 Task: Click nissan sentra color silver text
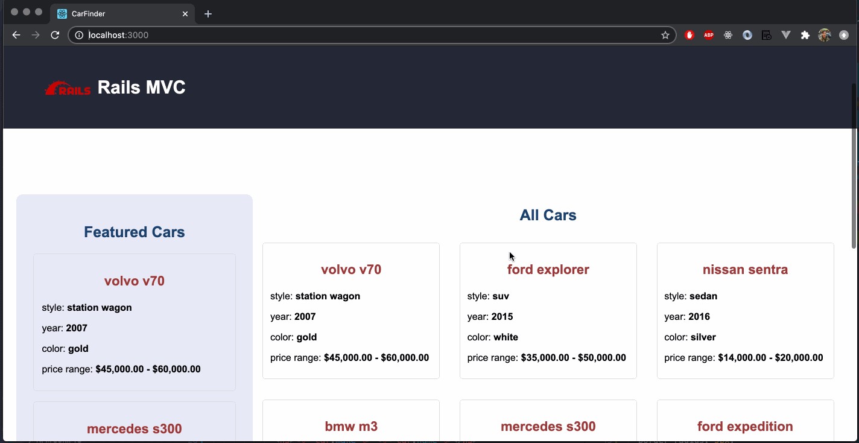pos(690,337)
